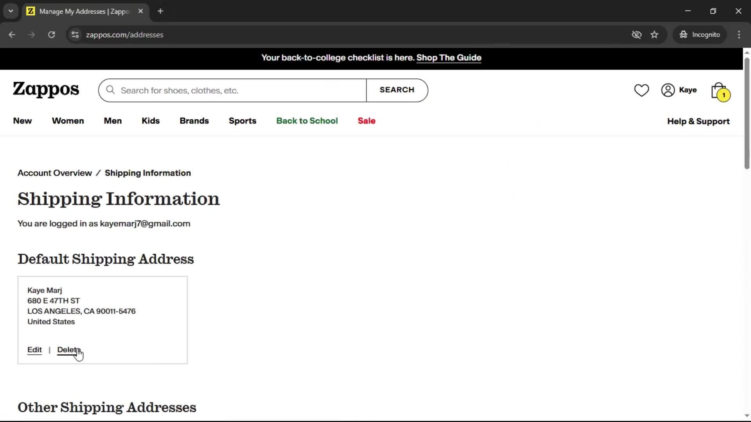Screen dimensions: 751x422
Task: Open the Kids menu
Action: [x=151, y=121]
